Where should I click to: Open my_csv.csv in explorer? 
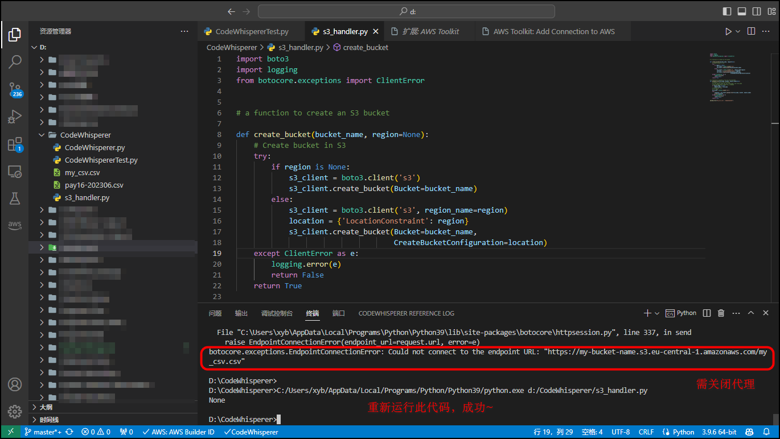pos(82,172)
